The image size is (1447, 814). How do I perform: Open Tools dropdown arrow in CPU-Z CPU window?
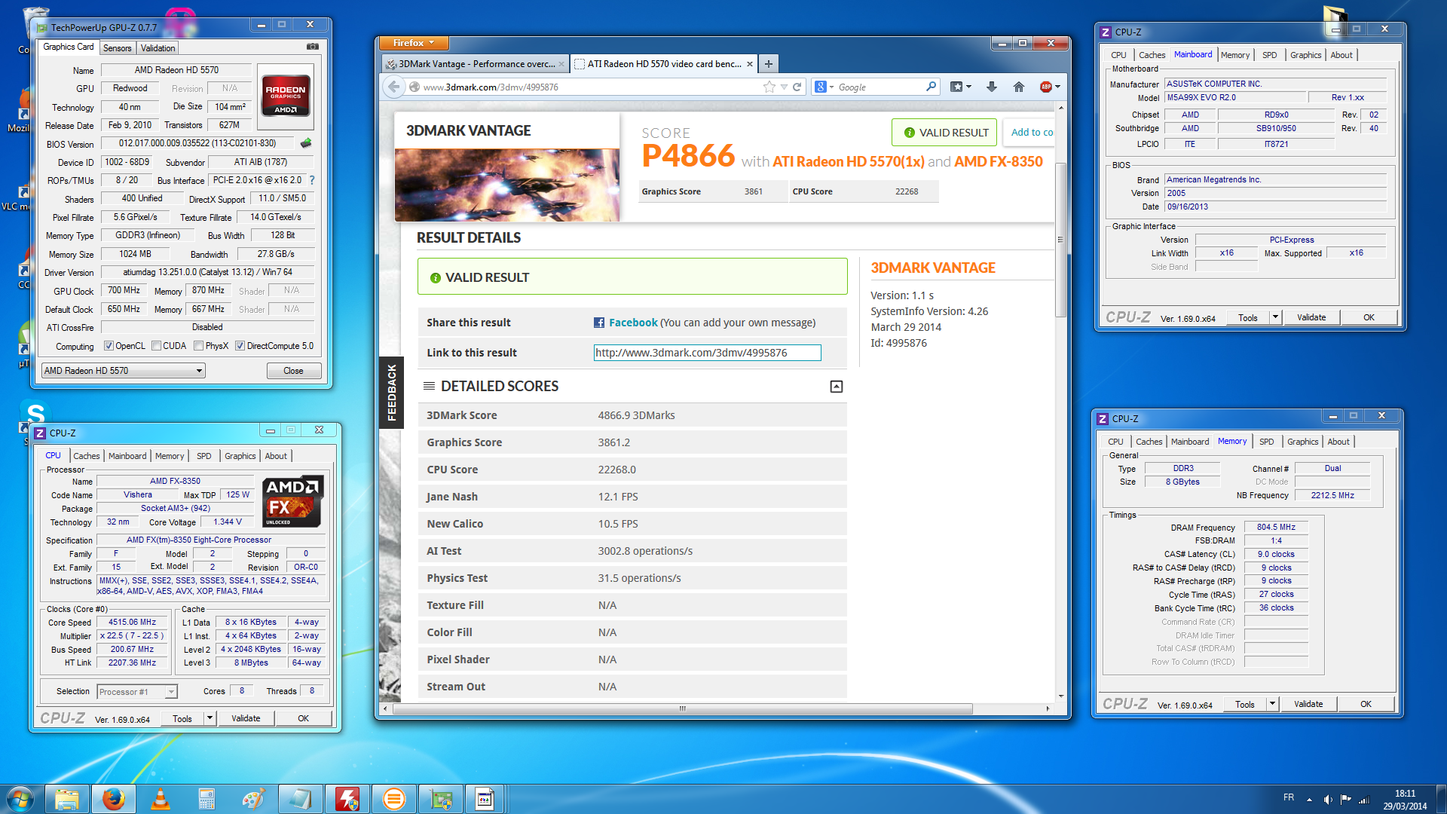pos(210,718)
